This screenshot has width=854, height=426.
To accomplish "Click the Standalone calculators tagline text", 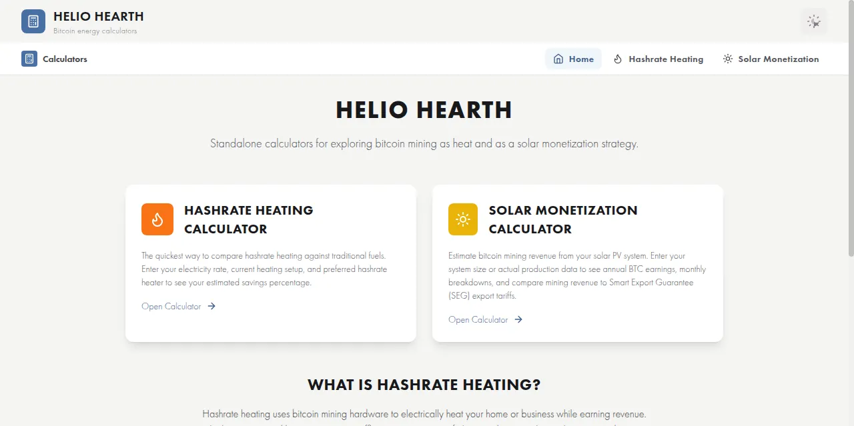I will (x=424, y=143).
